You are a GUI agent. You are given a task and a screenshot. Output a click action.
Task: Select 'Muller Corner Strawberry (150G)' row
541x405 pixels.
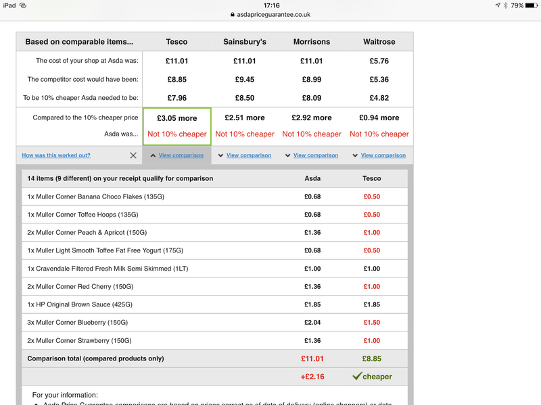pos(214,341)
